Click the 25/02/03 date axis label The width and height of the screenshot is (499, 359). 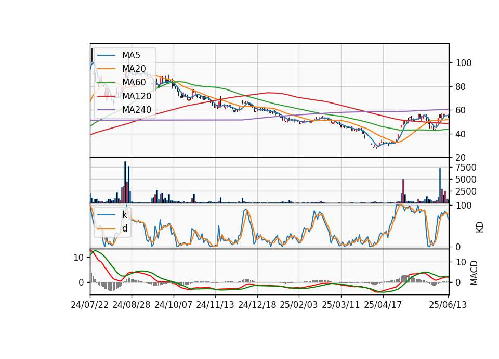(x=299, y=305)
